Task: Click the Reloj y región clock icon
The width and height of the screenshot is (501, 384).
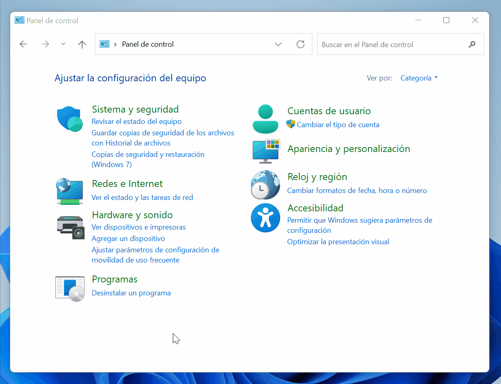Action: [266, 185]
